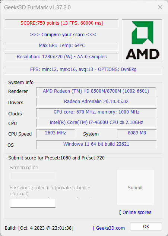
Task: Click the 2693 MHz CPU Speed field
Action: coord(56,133)
